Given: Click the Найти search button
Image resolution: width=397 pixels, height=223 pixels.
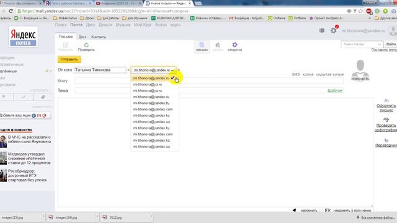Looking at the screenshot, I should click(x=391, y=44).
